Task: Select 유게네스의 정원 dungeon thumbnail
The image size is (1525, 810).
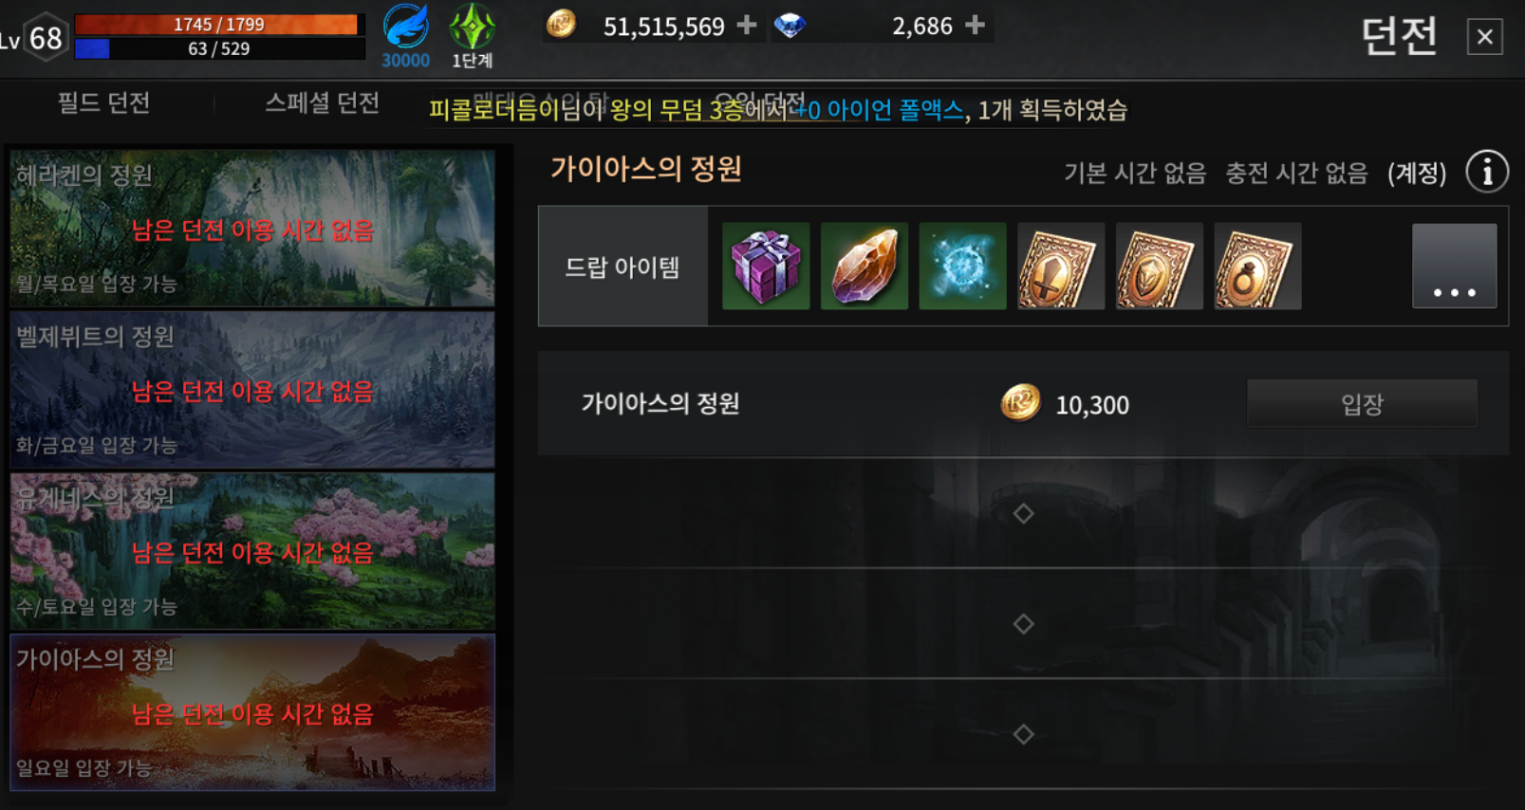Action: (252, 551)
